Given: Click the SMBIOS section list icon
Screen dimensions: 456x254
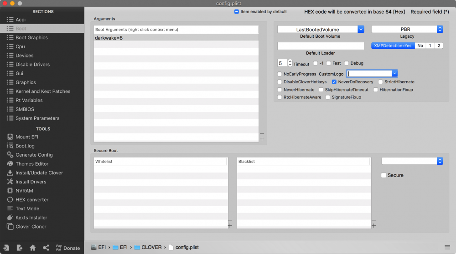Looking at the screenshot, I should point(10,109).
